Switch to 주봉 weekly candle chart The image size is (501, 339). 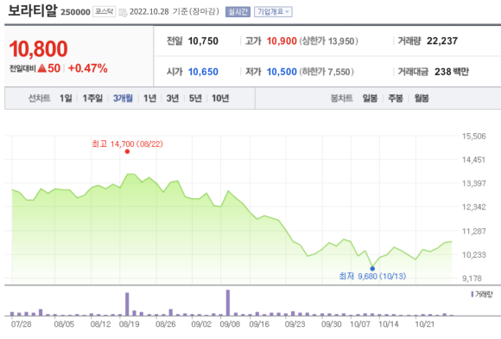point(396,99)
